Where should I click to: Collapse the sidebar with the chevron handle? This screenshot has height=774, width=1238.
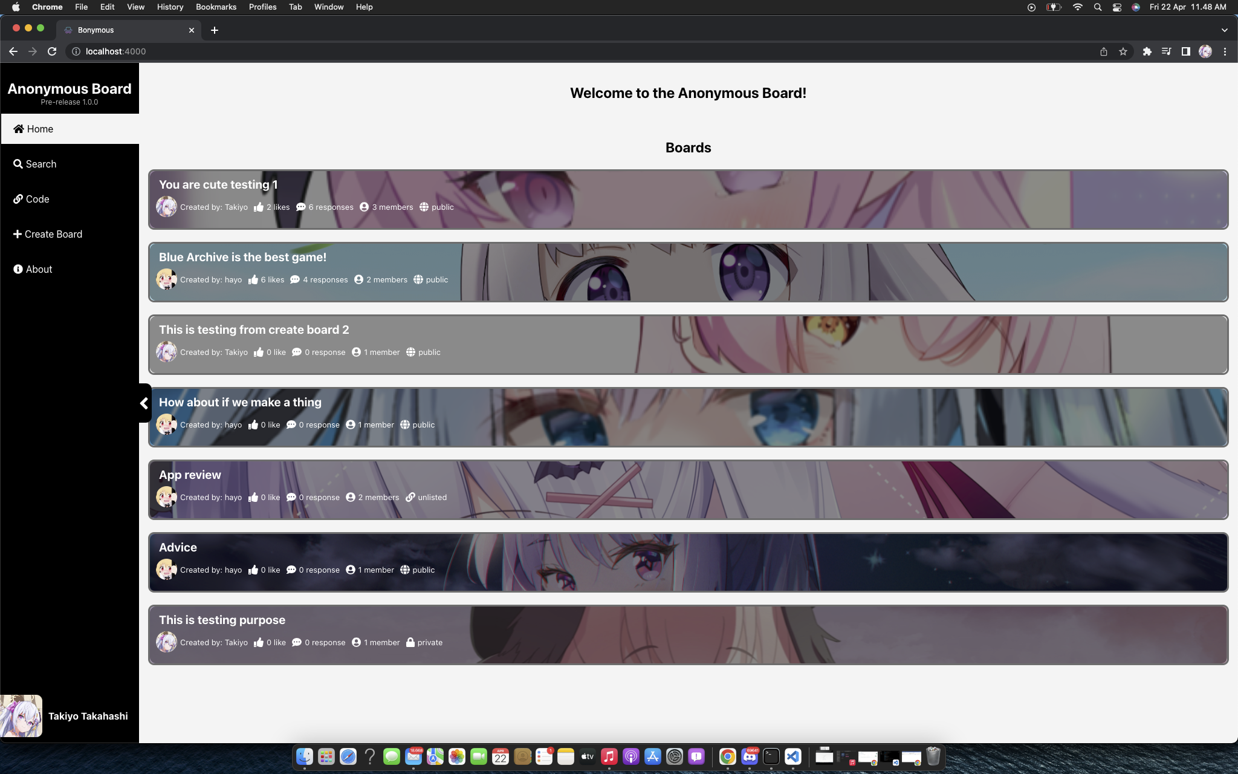144,403
